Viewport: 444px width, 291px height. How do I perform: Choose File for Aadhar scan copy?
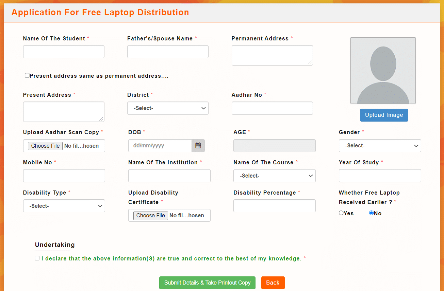click(45, 145)
